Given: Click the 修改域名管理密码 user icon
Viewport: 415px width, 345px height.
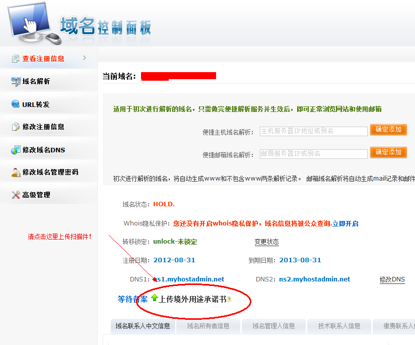Looking at the screenshot, I should (x=16, y=172).
